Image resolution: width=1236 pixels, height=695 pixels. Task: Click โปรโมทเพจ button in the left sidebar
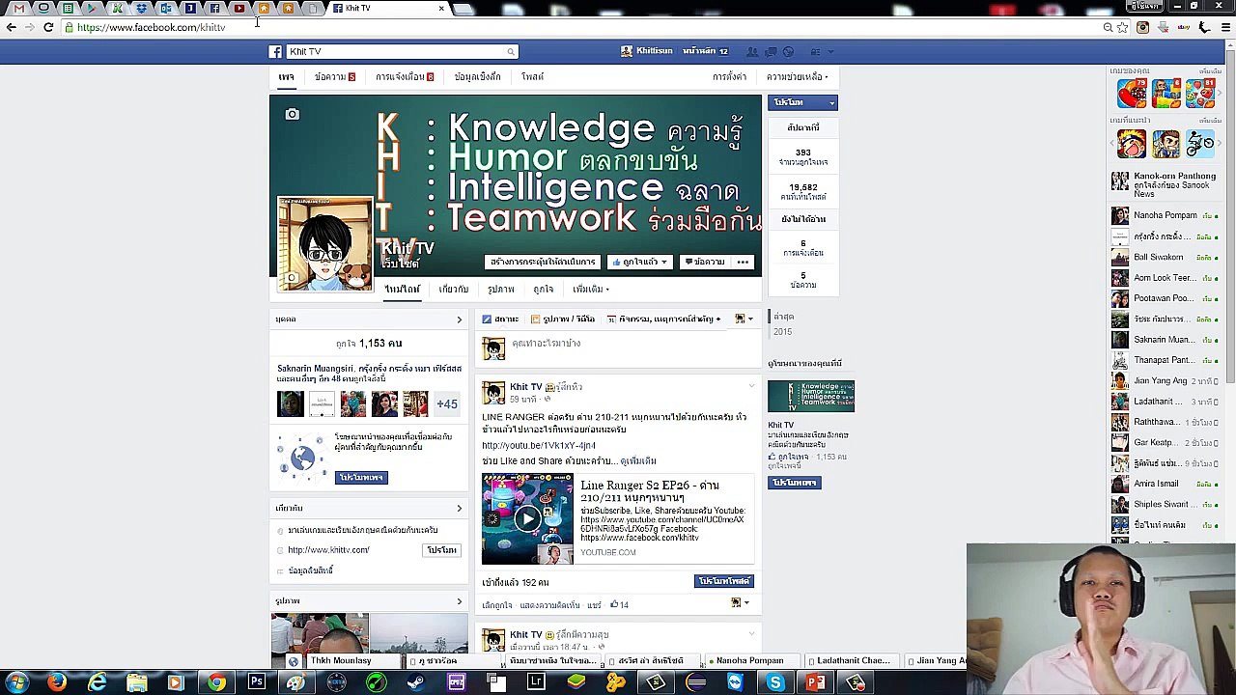click(x=361, y=478)
